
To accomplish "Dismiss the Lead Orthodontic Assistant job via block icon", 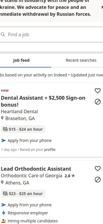I will (98, 180).
